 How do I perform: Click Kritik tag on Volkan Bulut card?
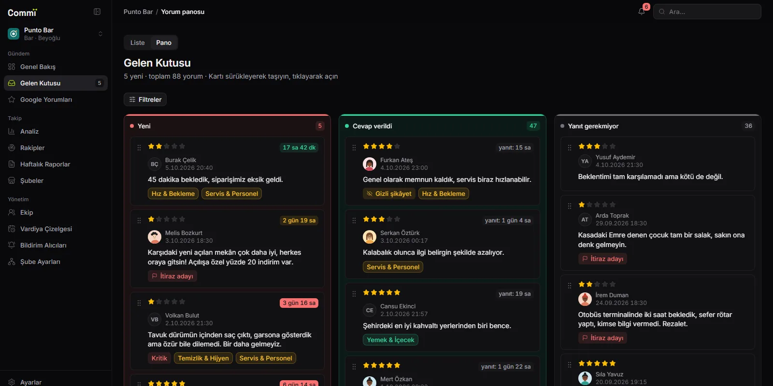click(x=159, y=358)
